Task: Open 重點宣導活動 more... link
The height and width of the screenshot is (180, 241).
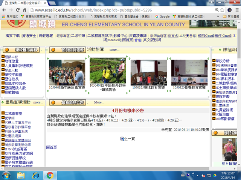Action: 38,102
